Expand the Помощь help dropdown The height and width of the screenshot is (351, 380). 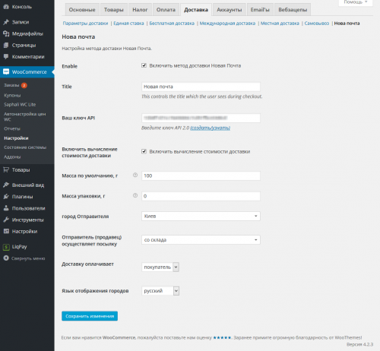[356, 2]
